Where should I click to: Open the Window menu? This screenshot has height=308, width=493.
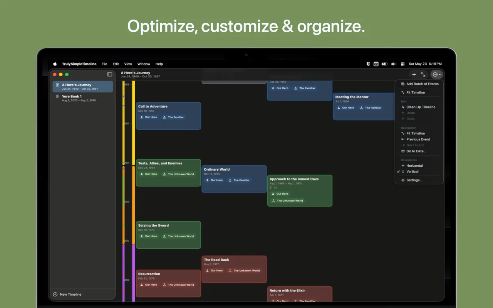[144, 64]
